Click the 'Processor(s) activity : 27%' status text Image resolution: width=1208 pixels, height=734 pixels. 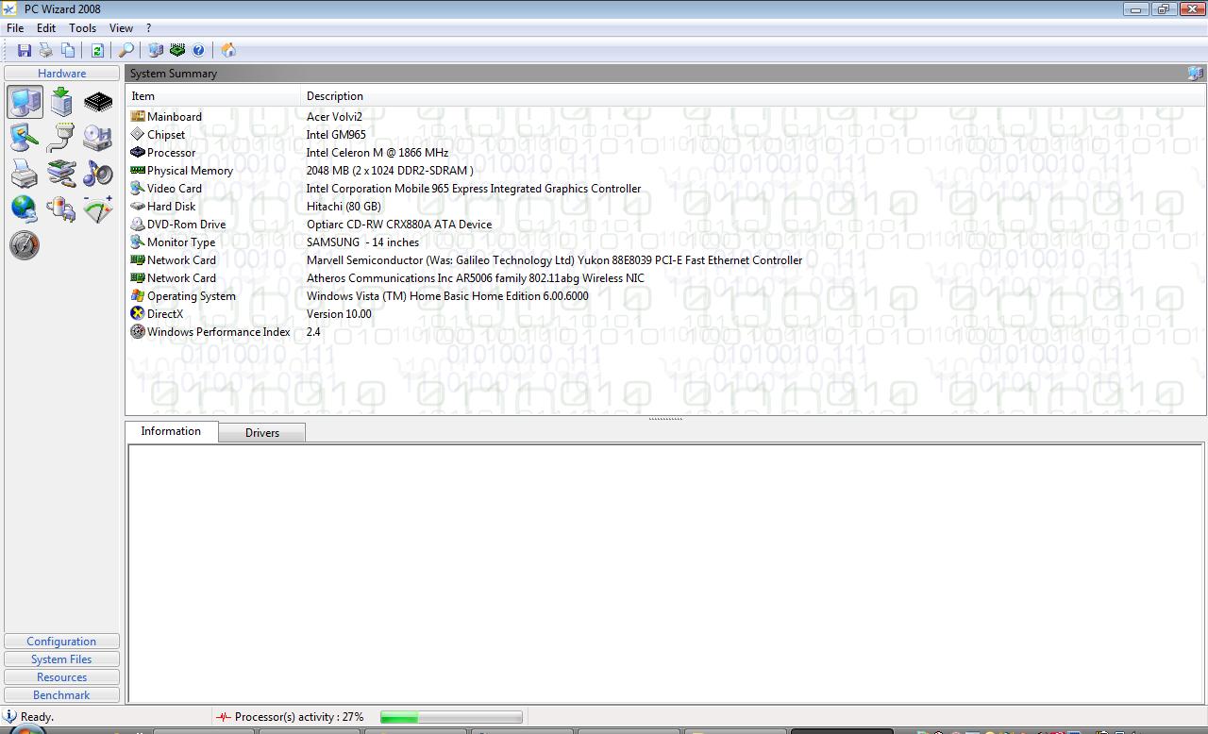tap(298, 717)
